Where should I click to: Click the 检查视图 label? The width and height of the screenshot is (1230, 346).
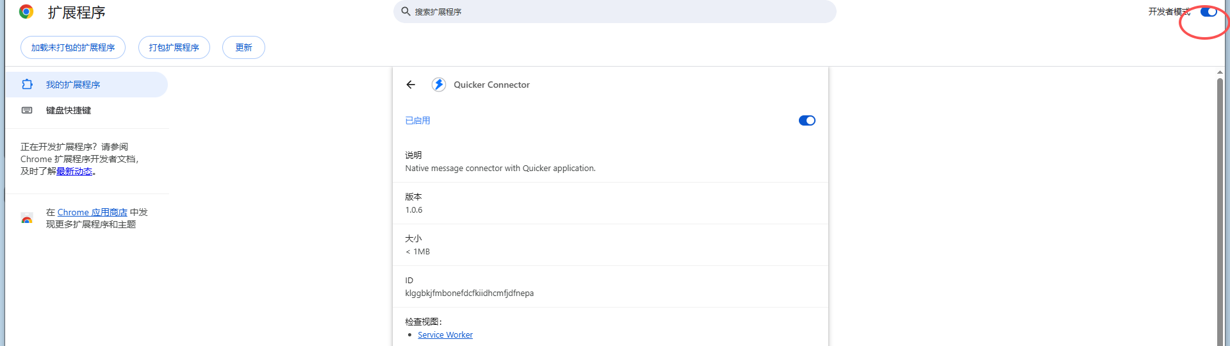point(423,322)
